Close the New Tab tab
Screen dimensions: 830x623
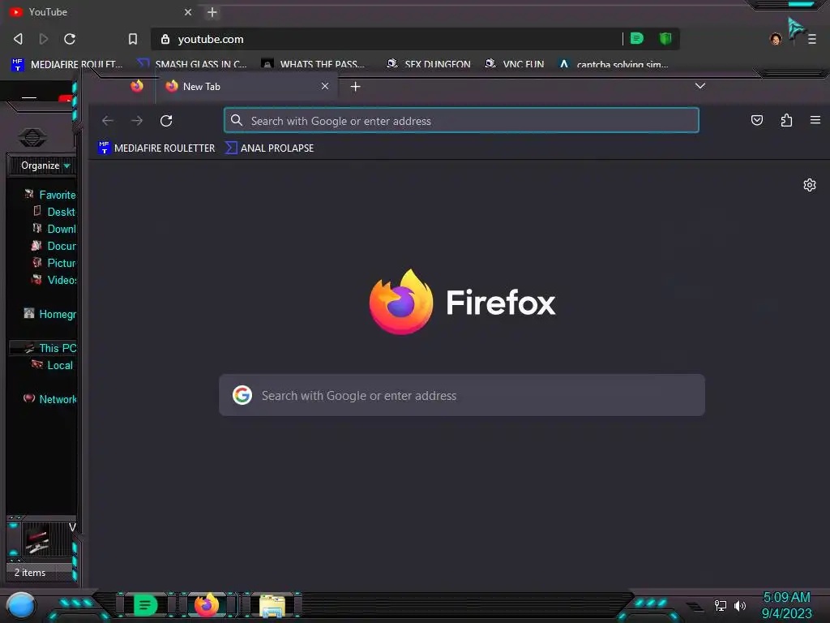pyautogui.click(x=325, y=86)
